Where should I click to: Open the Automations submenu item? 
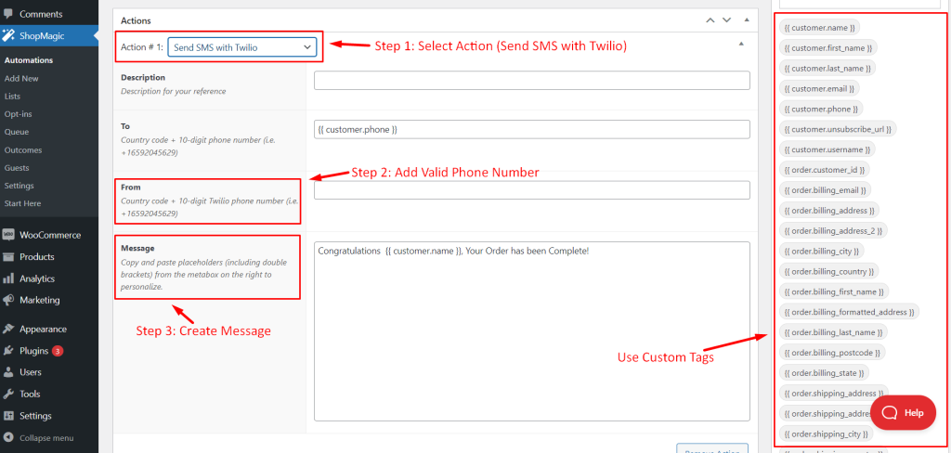(x=29, y=60)
